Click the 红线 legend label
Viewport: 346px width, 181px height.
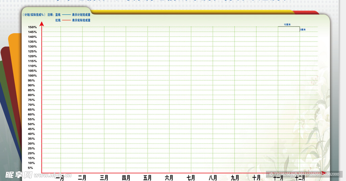(x=58, y=20)
